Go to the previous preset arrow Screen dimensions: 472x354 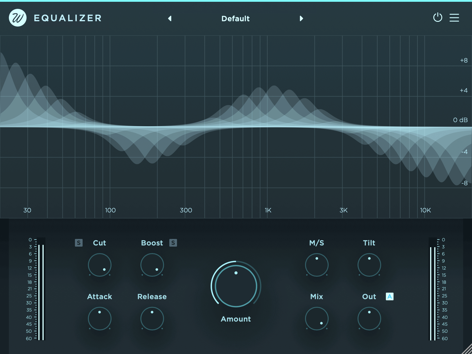tap(170, 19)
